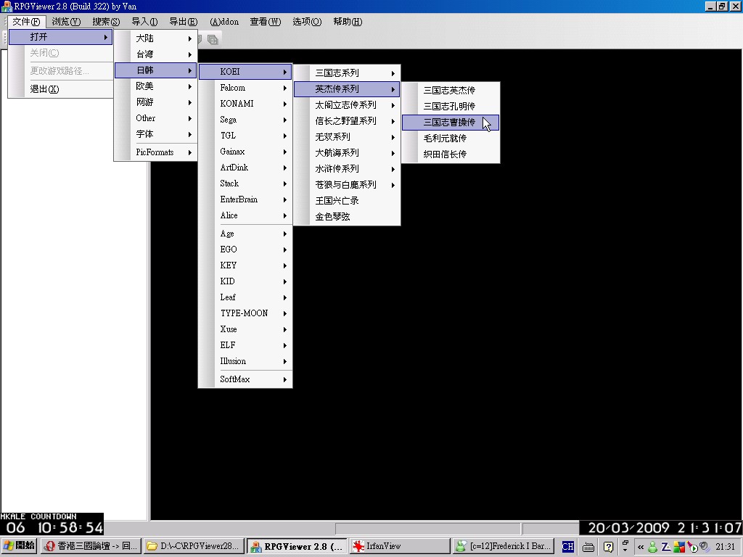
Task: Open the 导出(E) menu
Action: pyautogui.click(x=184, y=22)
